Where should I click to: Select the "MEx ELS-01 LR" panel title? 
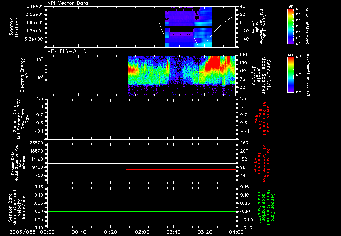click(67, 51)
